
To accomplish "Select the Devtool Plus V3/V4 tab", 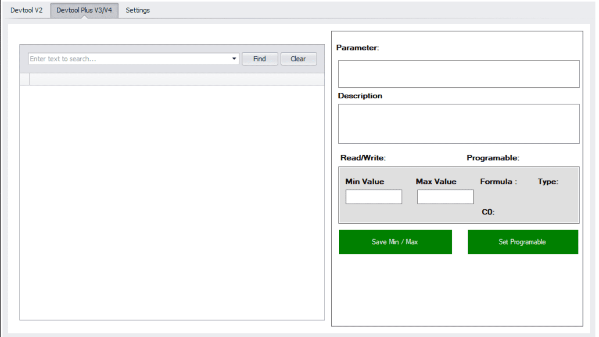I will 84,10.
